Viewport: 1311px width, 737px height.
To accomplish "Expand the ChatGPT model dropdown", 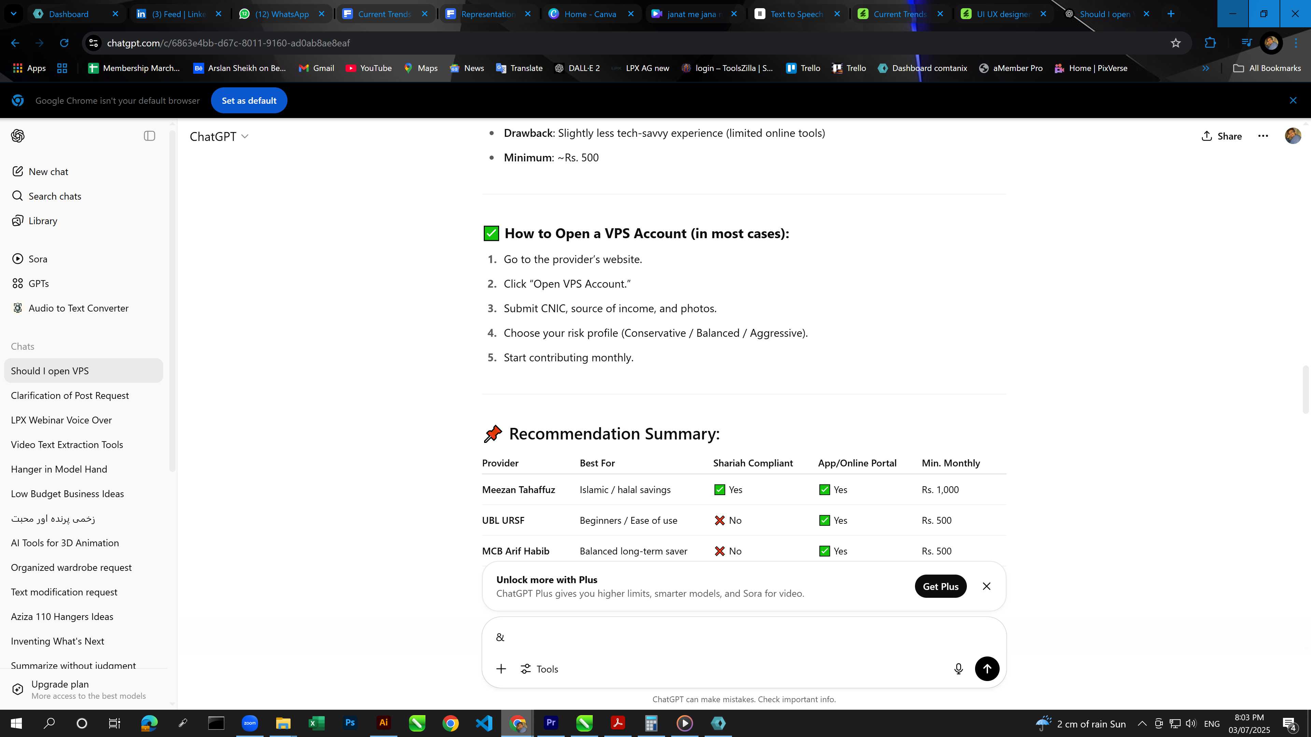I will coord(219,136).
